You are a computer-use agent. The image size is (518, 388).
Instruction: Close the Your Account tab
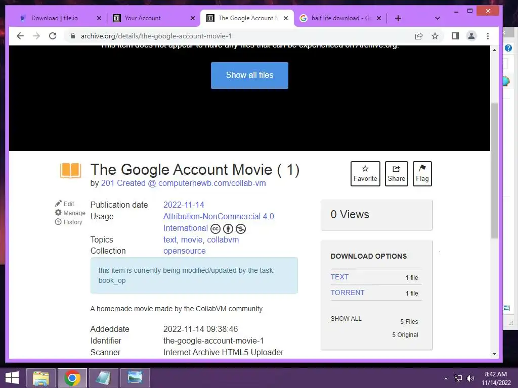click(x=193, y=18)
